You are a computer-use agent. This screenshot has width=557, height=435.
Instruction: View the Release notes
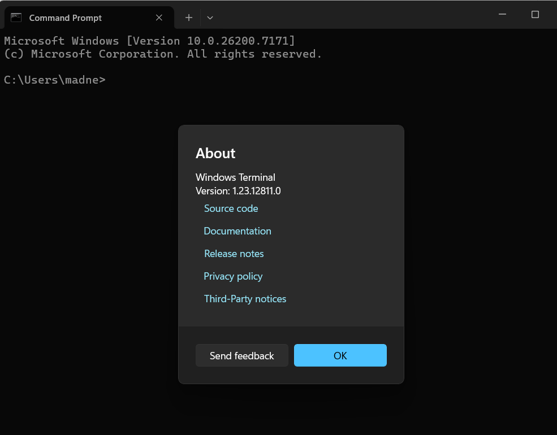coord(234,254)
